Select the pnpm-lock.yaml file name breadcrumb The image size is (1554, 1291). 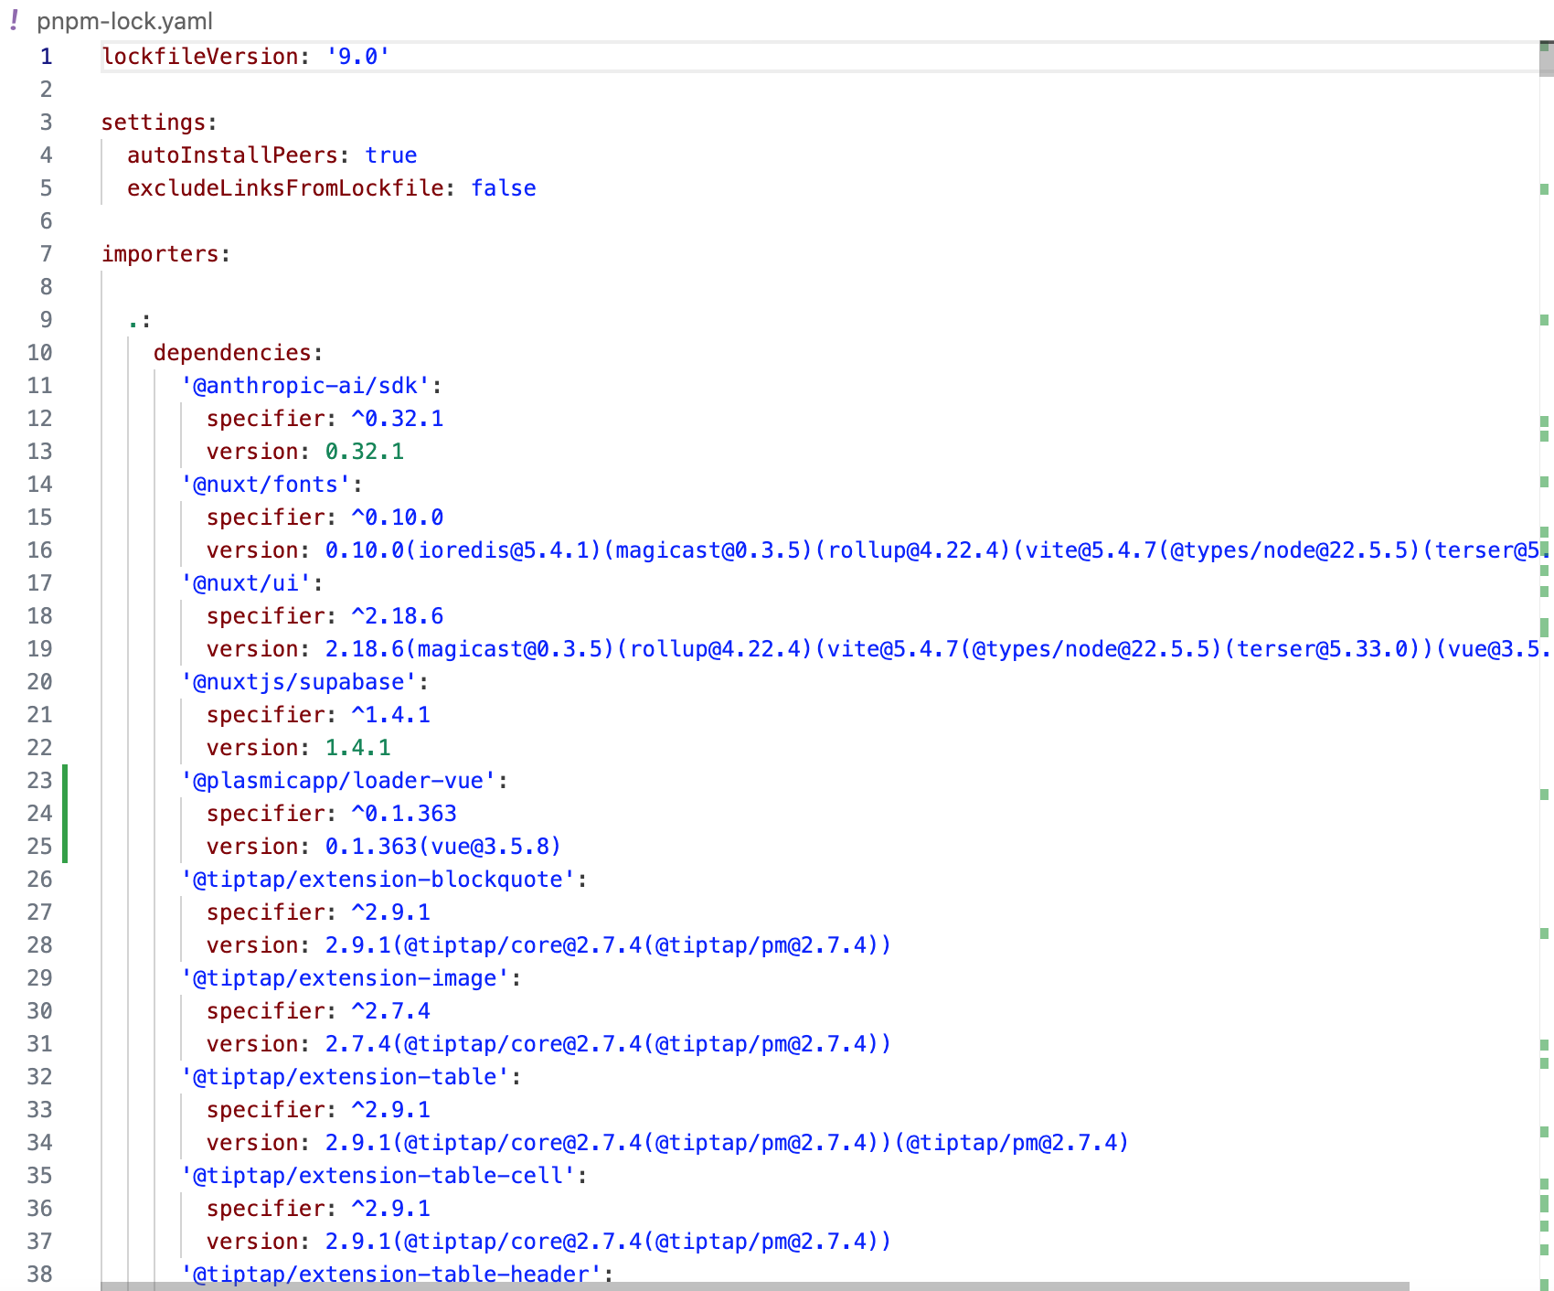pyautogui.click(x=124, y=21)
